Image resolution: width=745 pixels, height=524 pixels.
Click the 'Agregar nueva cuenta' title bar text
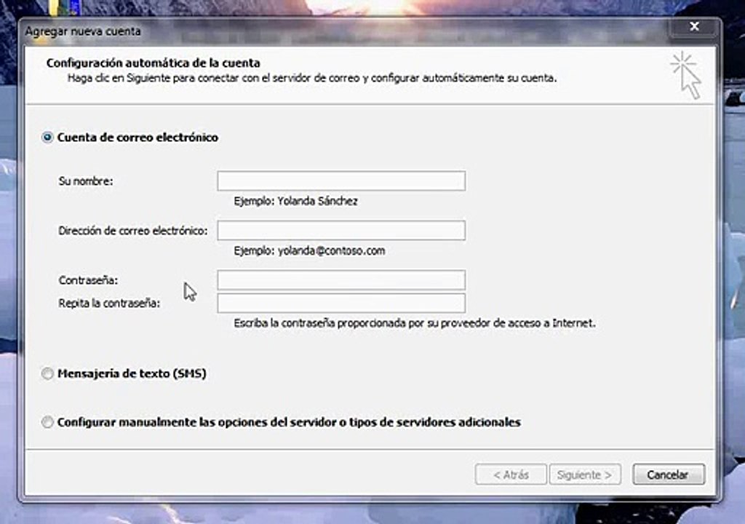click(x=83, y=31)
